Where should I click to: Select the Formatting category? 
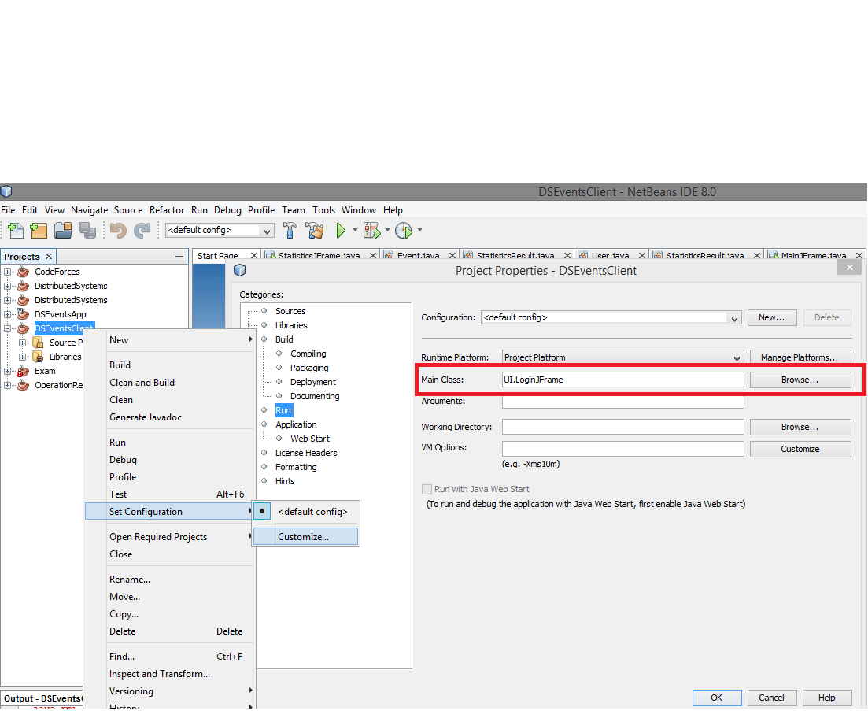tap(296, 468)
